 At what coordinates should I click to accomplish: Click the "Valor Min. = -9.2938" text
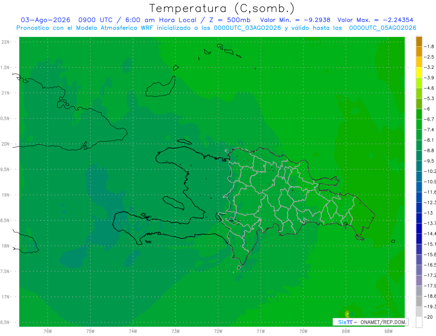click(295, 20)
